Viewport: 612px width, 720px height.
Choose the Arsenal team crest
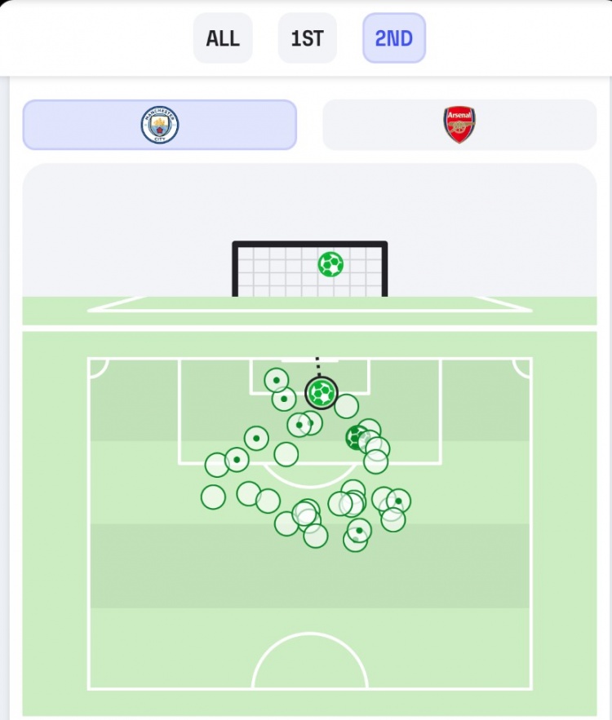pos(459,125)
